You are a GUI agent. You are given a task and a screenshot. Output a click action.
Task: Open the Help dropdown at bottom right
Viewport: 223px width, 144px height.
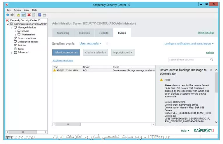(x=185, y=131)
